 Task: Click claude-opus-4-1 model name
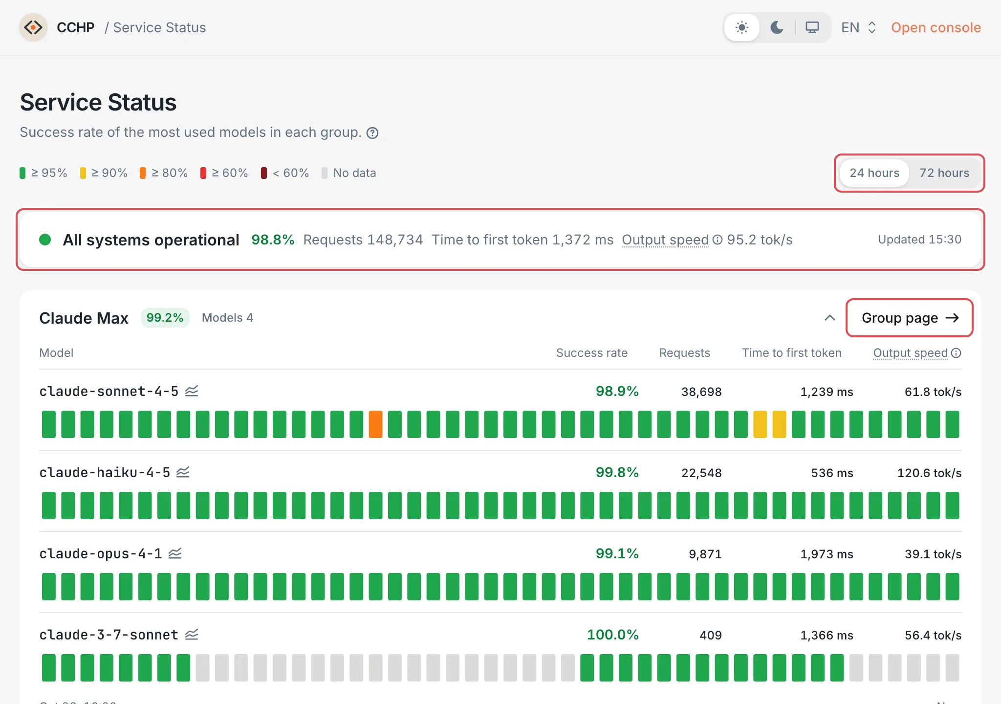pos(101,553)
